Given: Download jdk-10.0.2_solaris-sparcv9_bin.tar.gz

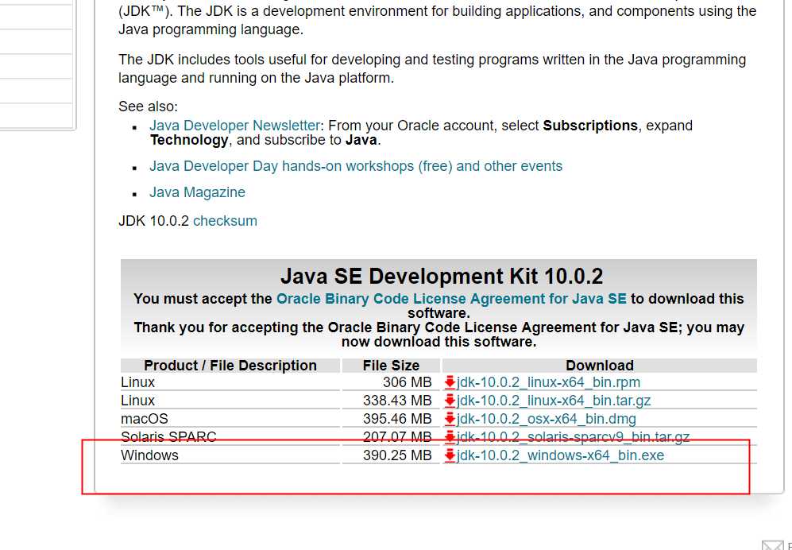Looking at the screenshot, I should coord(573,437).
